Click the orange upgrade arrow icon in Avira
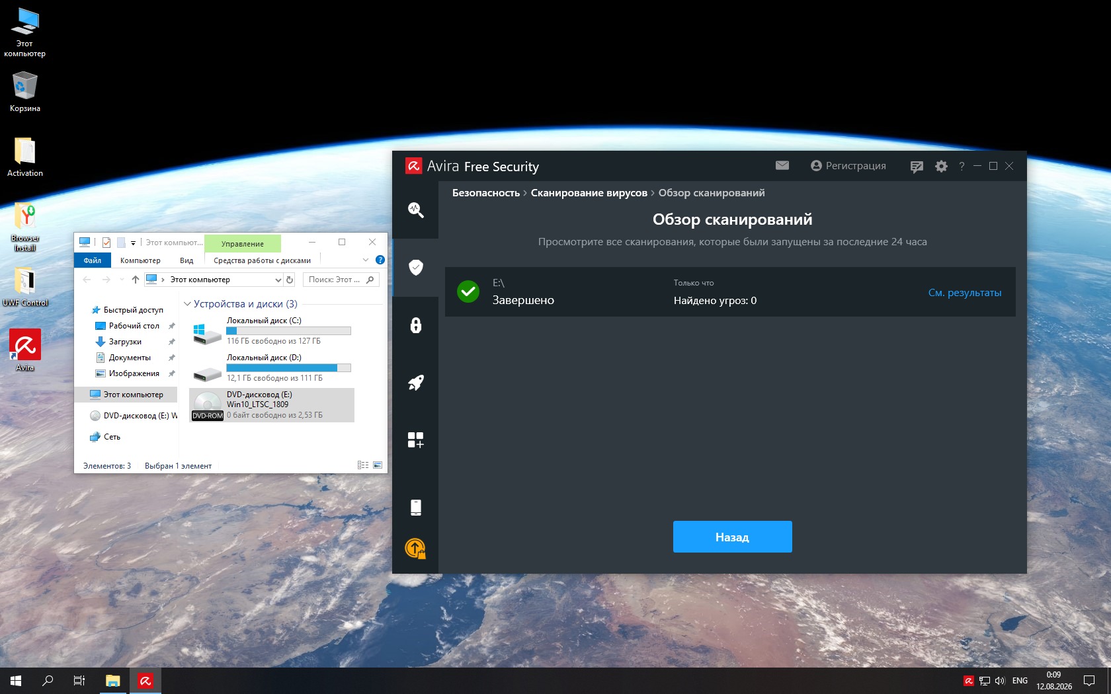This screenshot has width=1111, height=694. 415,548
